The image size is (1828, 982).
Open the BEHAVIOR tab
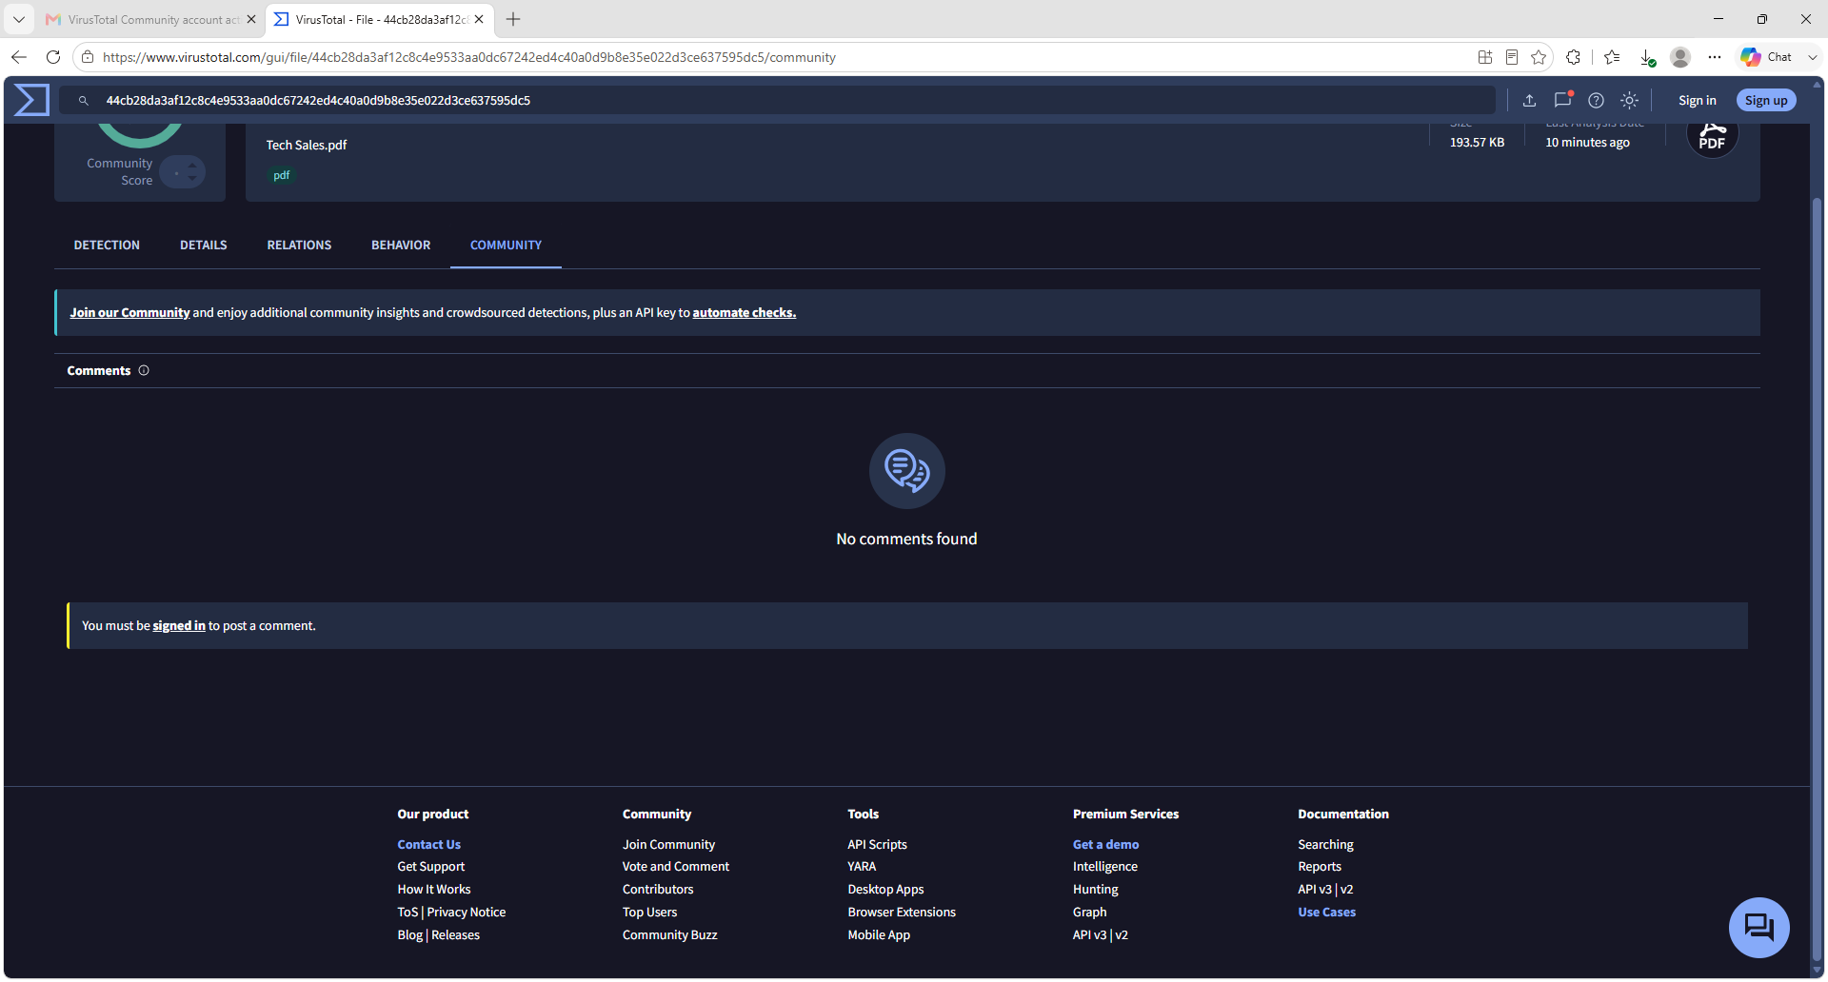(x=401, y=245)
